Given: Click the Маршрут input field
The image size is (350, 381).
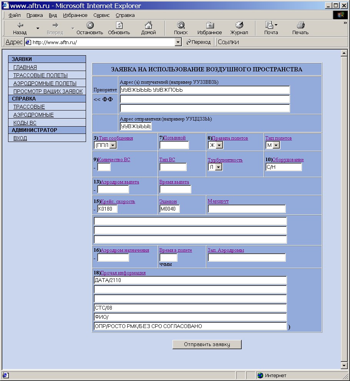Looking at the screenshot, I should [x=247, y=209].
